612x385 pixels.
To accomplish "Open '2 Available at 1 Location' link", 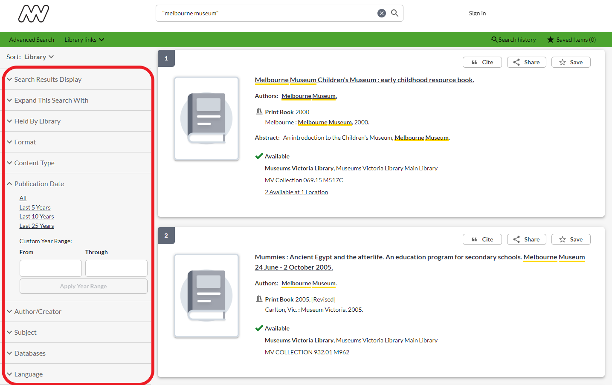I will (x=296, y=192).
